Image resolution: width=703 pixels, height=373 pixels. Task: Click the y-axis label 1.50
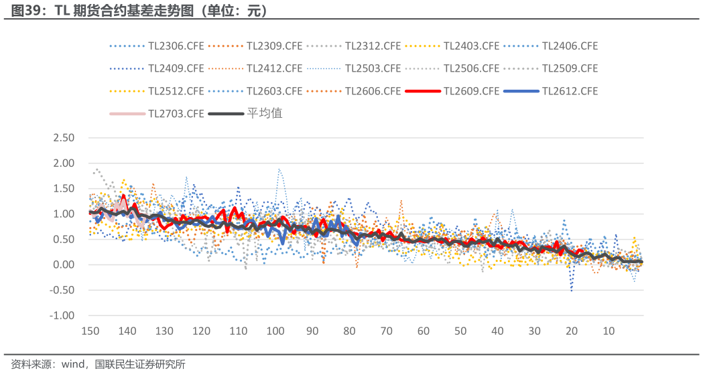point(64,189)
